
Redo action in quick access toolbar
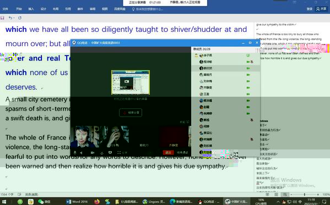20,18
